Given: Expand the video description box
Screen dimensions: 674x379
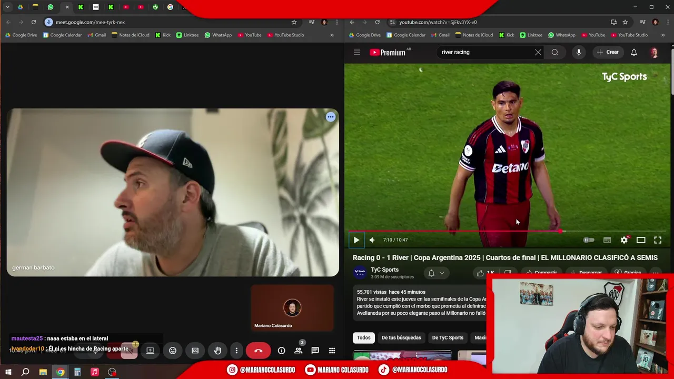Looking at the screenshot, I should tap(420, 303).
